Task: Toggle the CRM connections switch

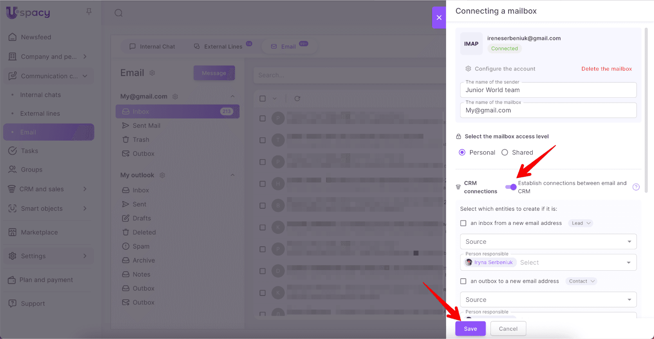Action: point(511,187)
